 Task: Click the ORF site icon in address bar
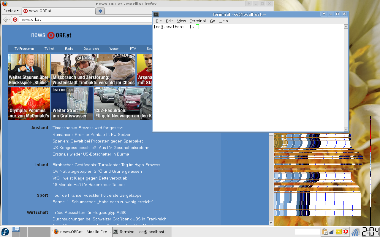(x=15, y=20)
